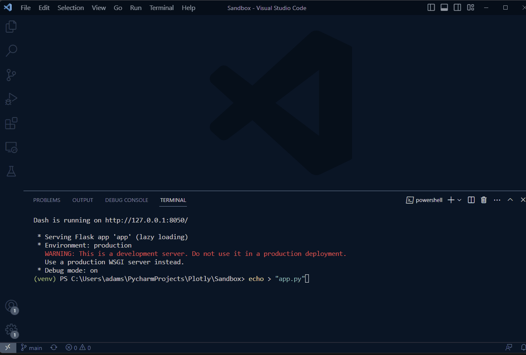The image size is (526, 355).
Task: Open the Manage gear icon
Action: [11, 330]
